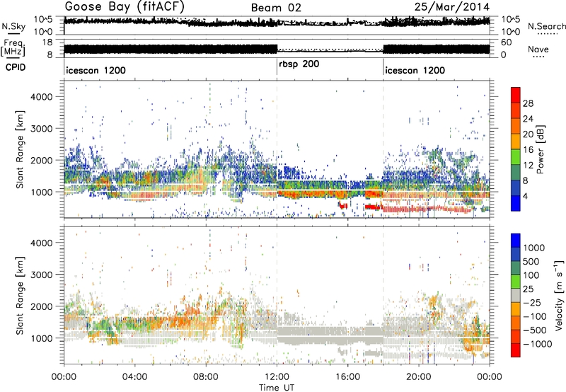
Task: Click the "Power [dB]" colorbar title
Action: [x=540, y=149]
